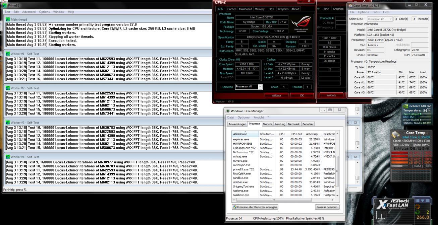The width and height of the screenshot is (438, 225).
Task: Switch to the Benutzer tab in Task-Manager
Action: pos(308,124)
